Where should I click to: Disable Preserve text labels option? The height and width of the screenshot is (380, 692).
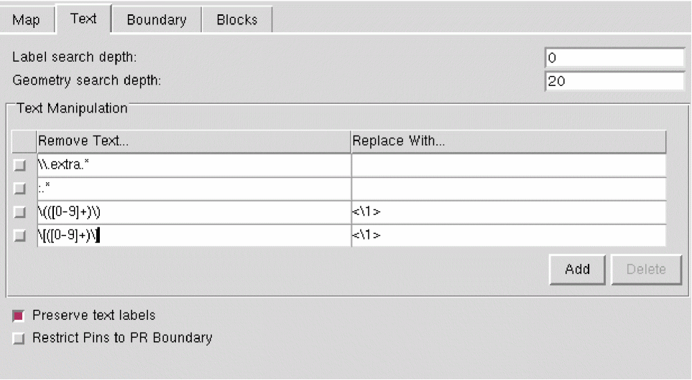(19, 315)
